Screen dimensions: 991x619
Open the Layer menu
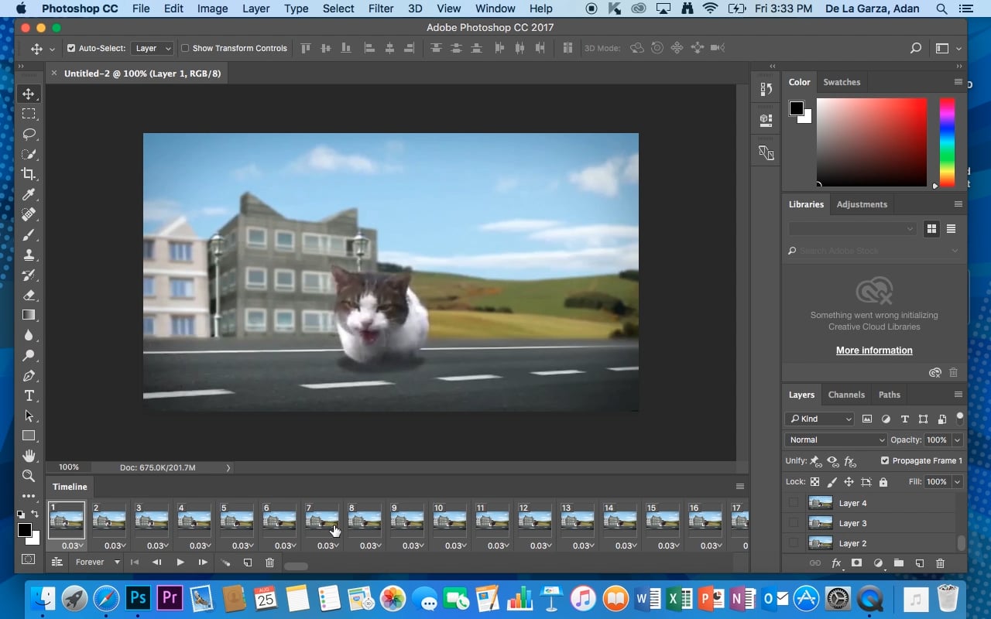tap(255, 9)
